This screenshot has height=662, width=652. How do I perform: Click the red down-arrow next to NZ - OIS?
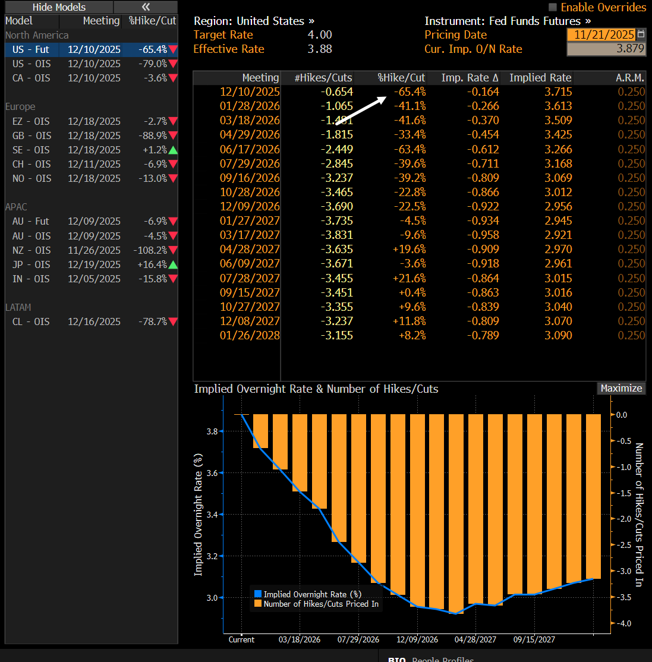pyautogui.click(x=173, y=250)
